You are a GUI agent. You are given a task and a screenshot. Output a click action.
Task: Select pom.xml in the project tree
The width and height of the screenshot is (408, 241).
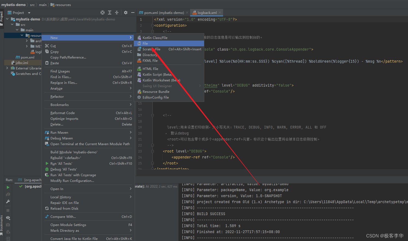coord(27,57)
